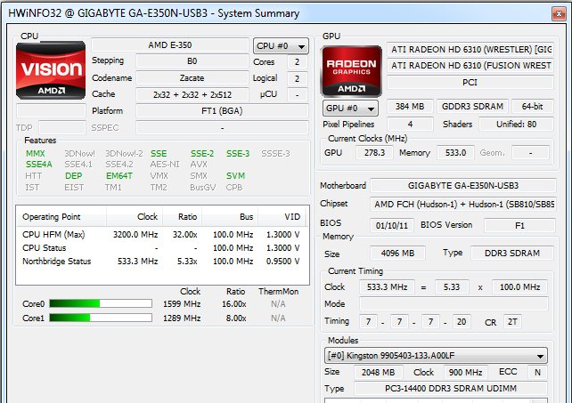Click the AMD Vision CPU logo
The width and height of the screenshot is (572, 403).
pos(52,69)
